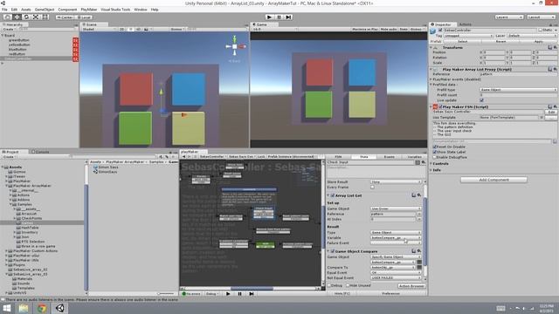The width and height of the screenshot is (559, 314).
Task: Click the main Play button
Action: point(270,17)
